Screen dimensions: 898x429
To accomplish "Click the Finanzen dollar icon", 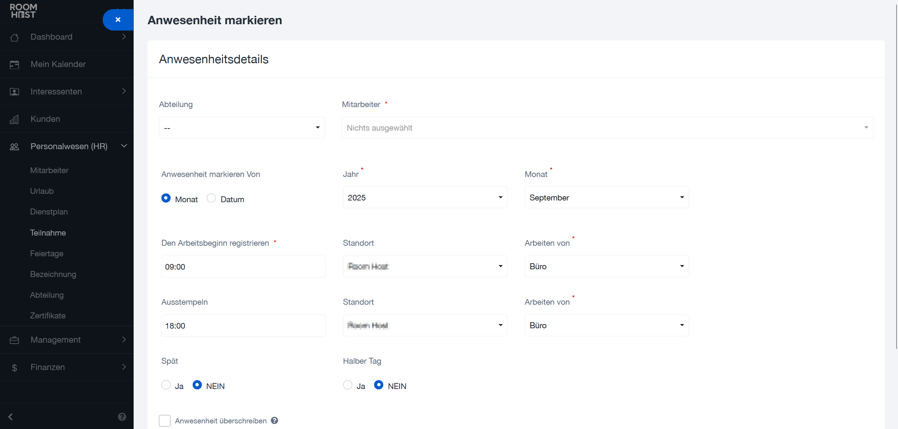I will point(14,368).
